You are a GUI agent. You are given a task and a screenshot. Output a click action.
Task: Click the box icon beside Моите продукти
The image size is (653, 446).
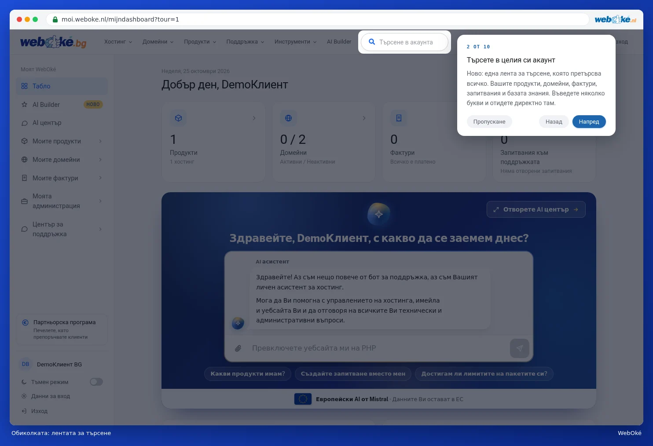click(24, 141)
